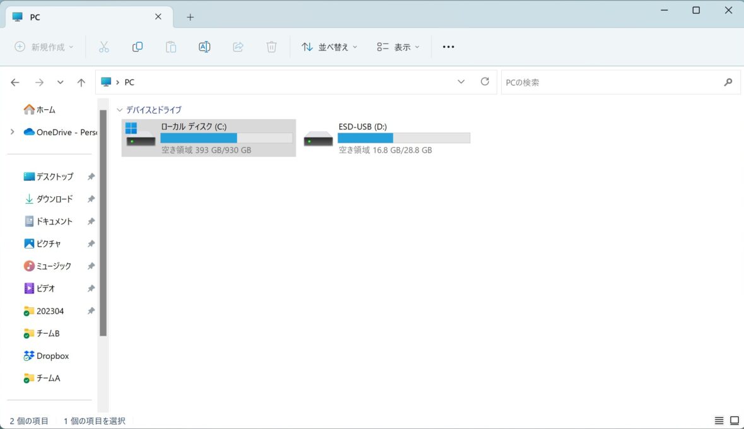Click the Delete (trash) icon
Screen dimensions: 744x429
click(271, 46)
